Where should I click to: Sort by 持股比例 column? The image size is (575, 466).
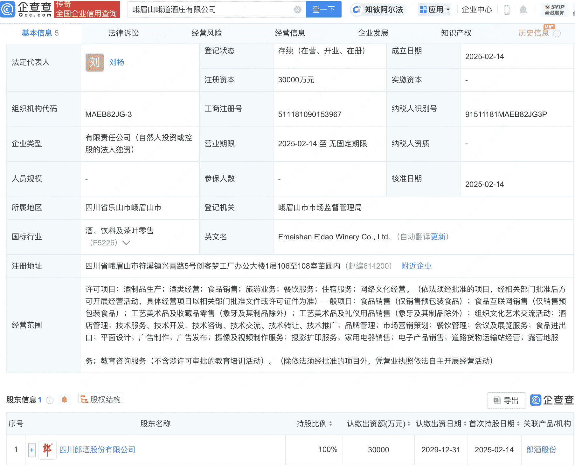click(330, 424)
